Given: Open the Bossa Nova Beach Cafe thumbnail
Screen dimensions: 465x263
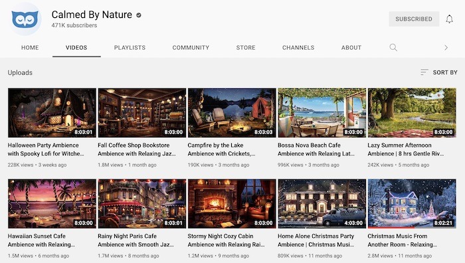Looking at the screenshot, I should pos(322,113).
